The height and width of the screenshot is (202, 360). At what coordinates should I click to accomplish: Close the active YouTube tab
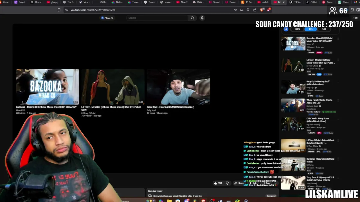click(283, 2)
